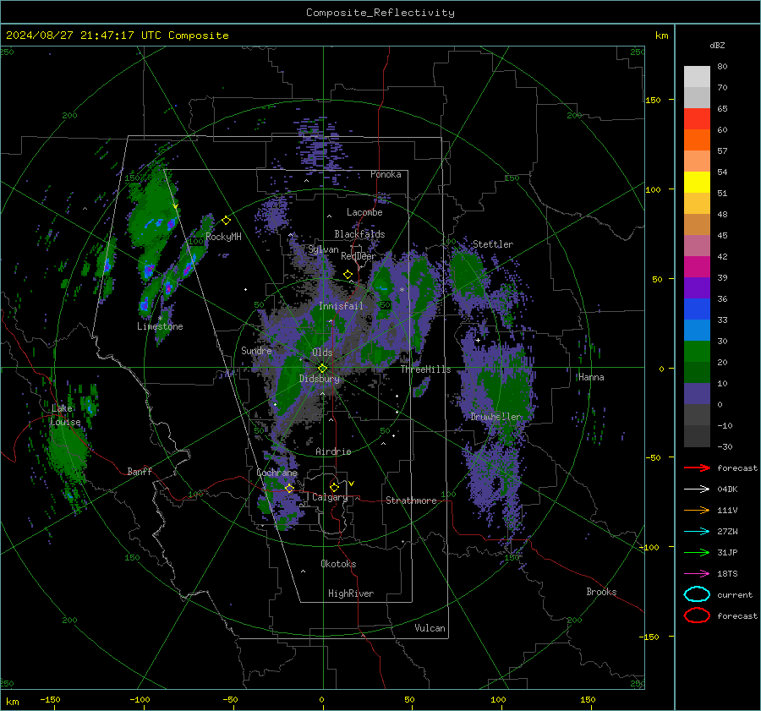This screenshot has width=761, height=711.
Task: Click the Blackfalds town label
Action: pyautogui.click(x=359, y=234)
